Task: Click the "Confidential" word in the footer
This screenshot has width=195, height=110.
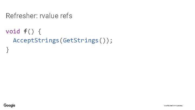Action: click(x=168, y=106)
